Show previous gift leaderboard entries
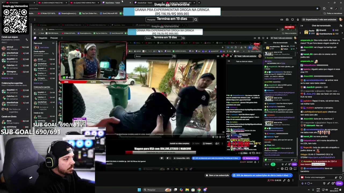 click(300, 32)
